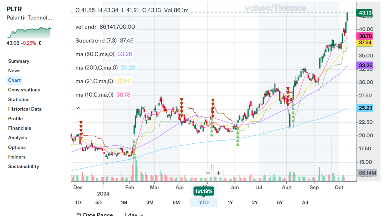Pick the 5Y range
The width and height of the screenshot is (387, 216).
tap(280, 203)
